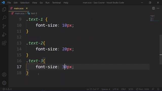Restore down the VS Code window
This screenshot has height=91, width=162.
pyautogui.click(x=150, y=3)
